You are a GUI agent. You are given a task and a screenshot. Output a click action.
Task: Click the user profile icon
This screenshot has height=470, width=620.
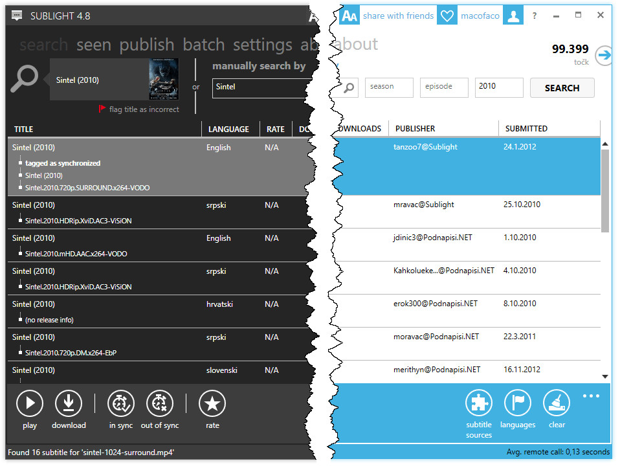pos(513,16)
